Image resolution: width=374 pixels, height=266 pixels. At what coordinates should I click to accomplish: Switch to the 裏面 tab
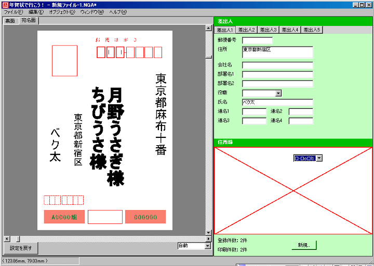10,21
